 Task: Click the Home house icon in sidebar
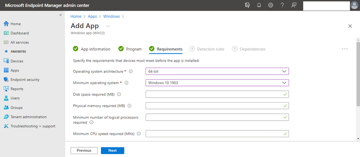click(x=6, y=24)
